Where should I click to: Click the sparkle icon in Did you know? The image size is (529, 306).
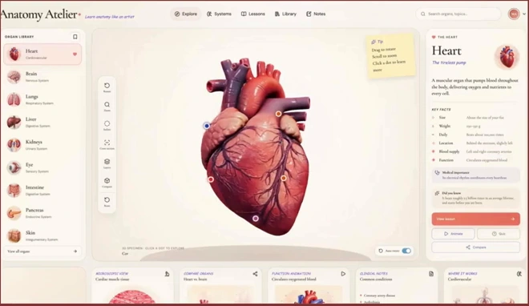pos(438,193)
